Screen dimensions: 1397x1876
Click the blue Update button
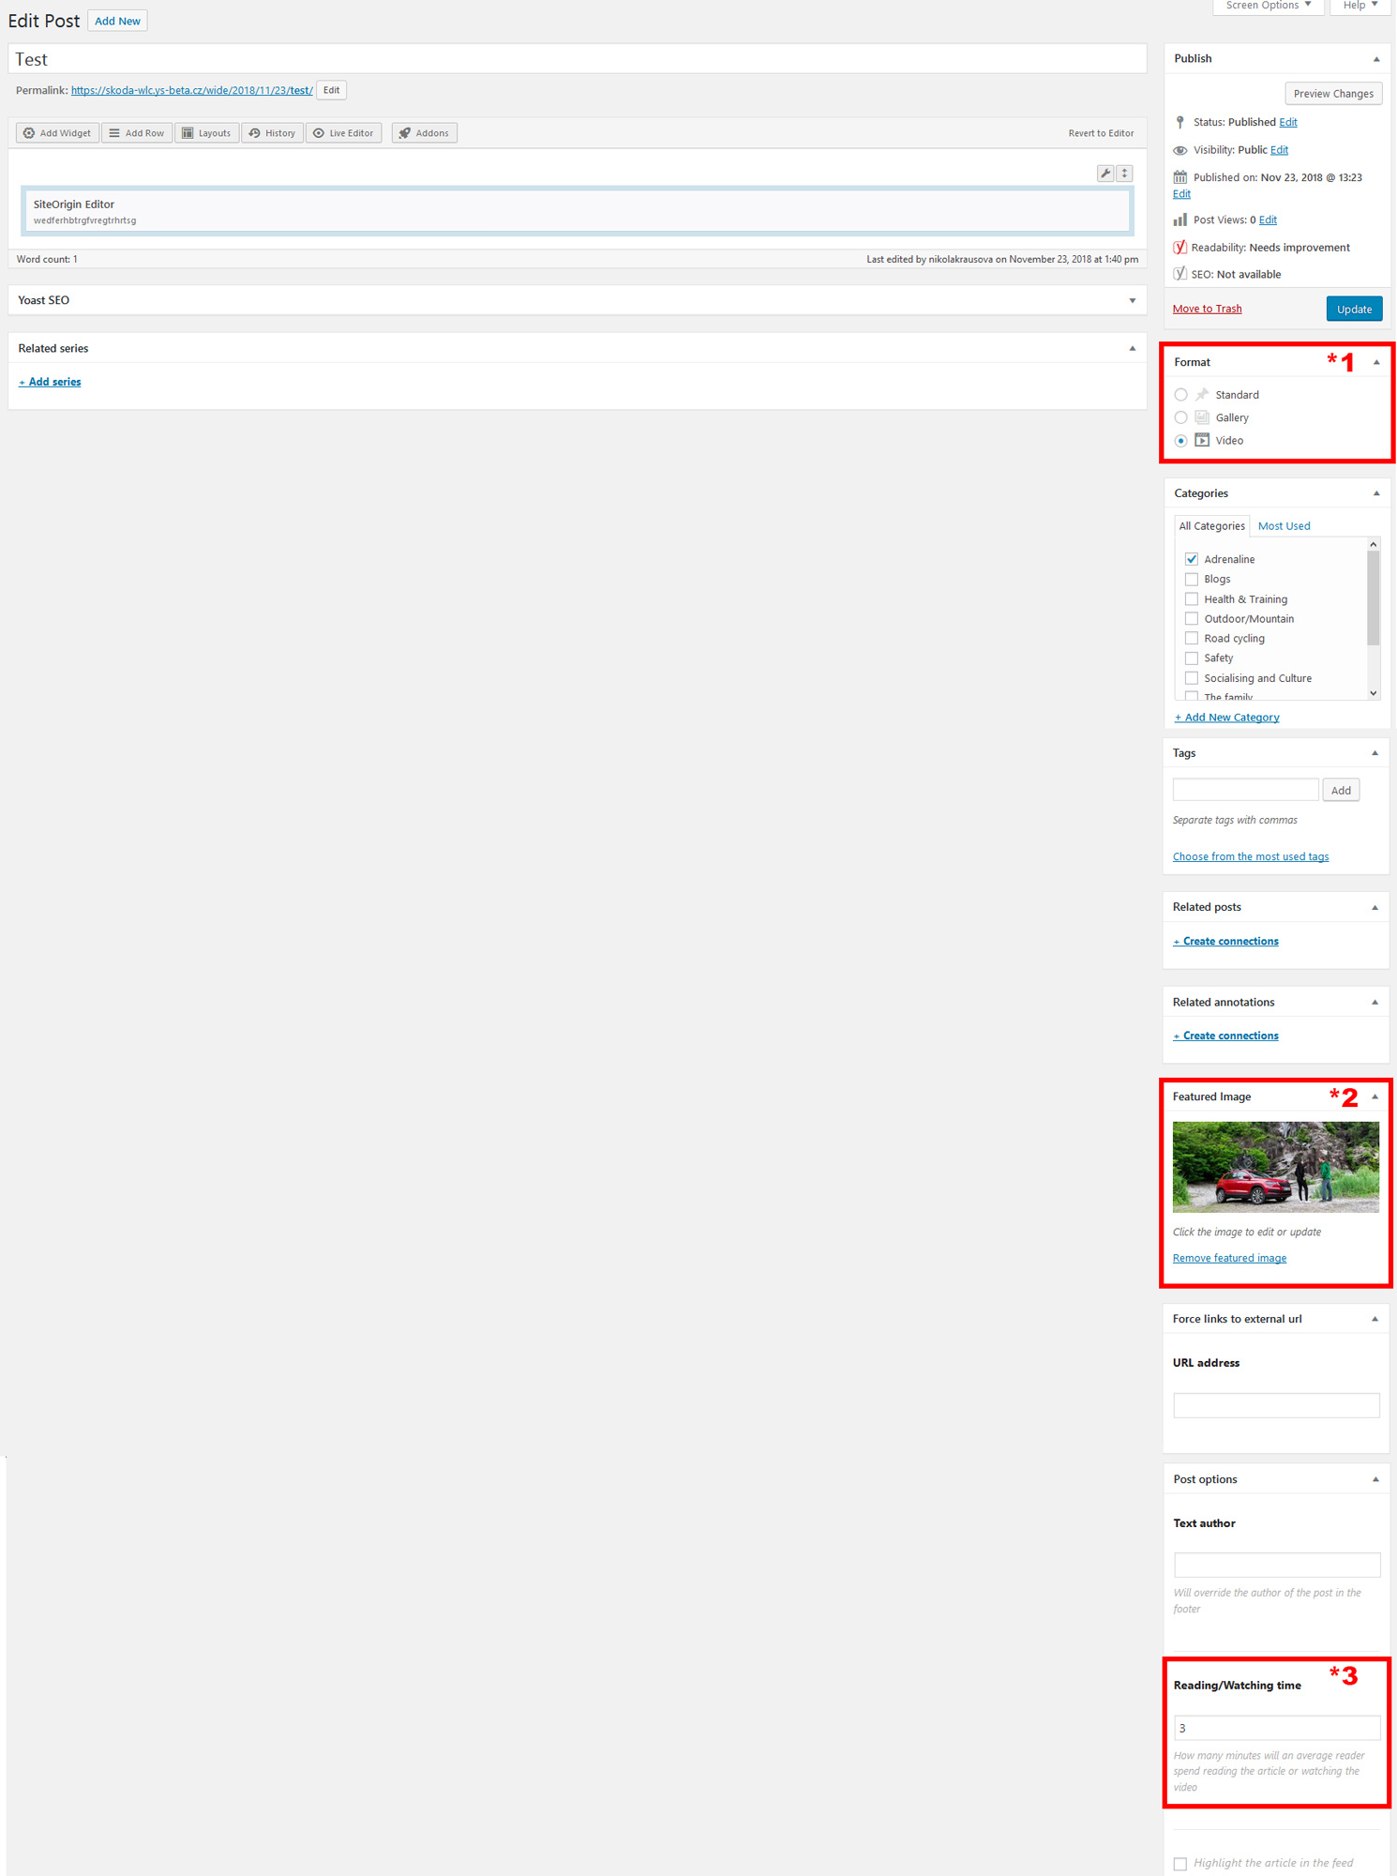pos(1354,310)
